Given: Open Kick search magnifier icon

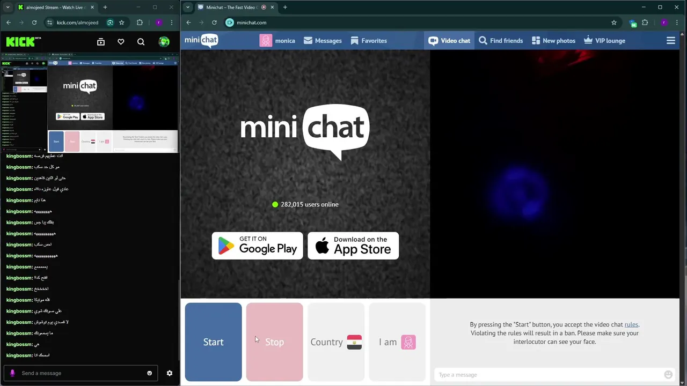Looking at the screenshot, I should 141,42.
